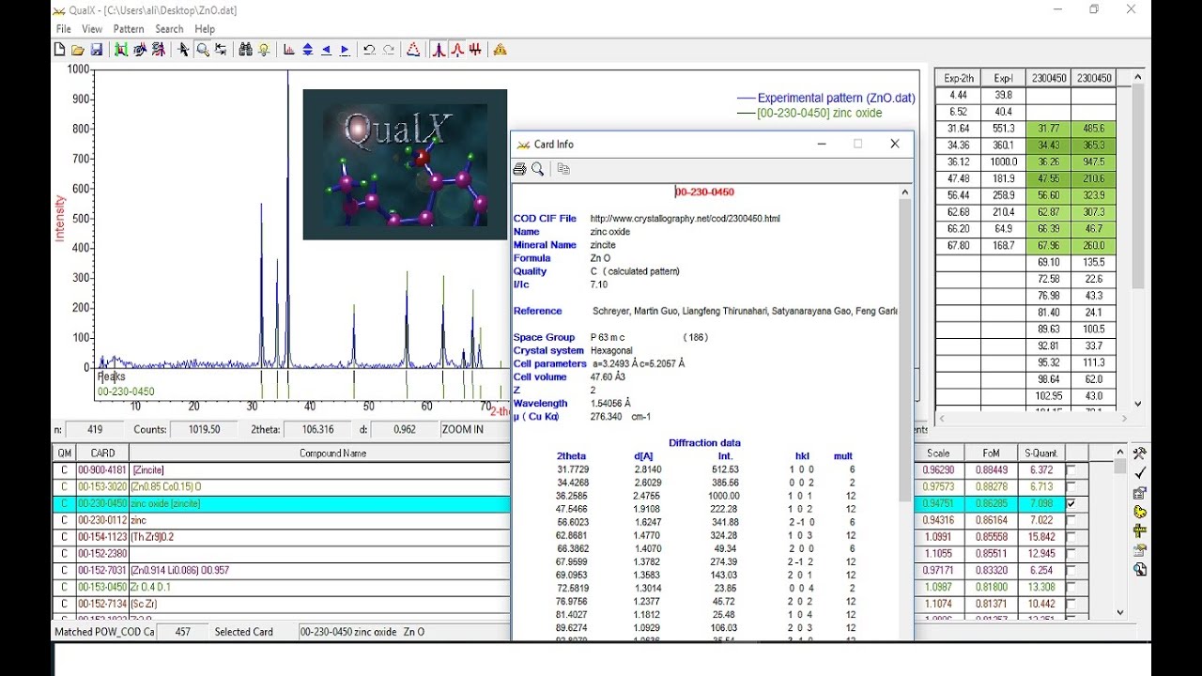This screenshot has width=1202, height=676.
Task: Click the Counts value field 1019.50
Action: (204, 429)
